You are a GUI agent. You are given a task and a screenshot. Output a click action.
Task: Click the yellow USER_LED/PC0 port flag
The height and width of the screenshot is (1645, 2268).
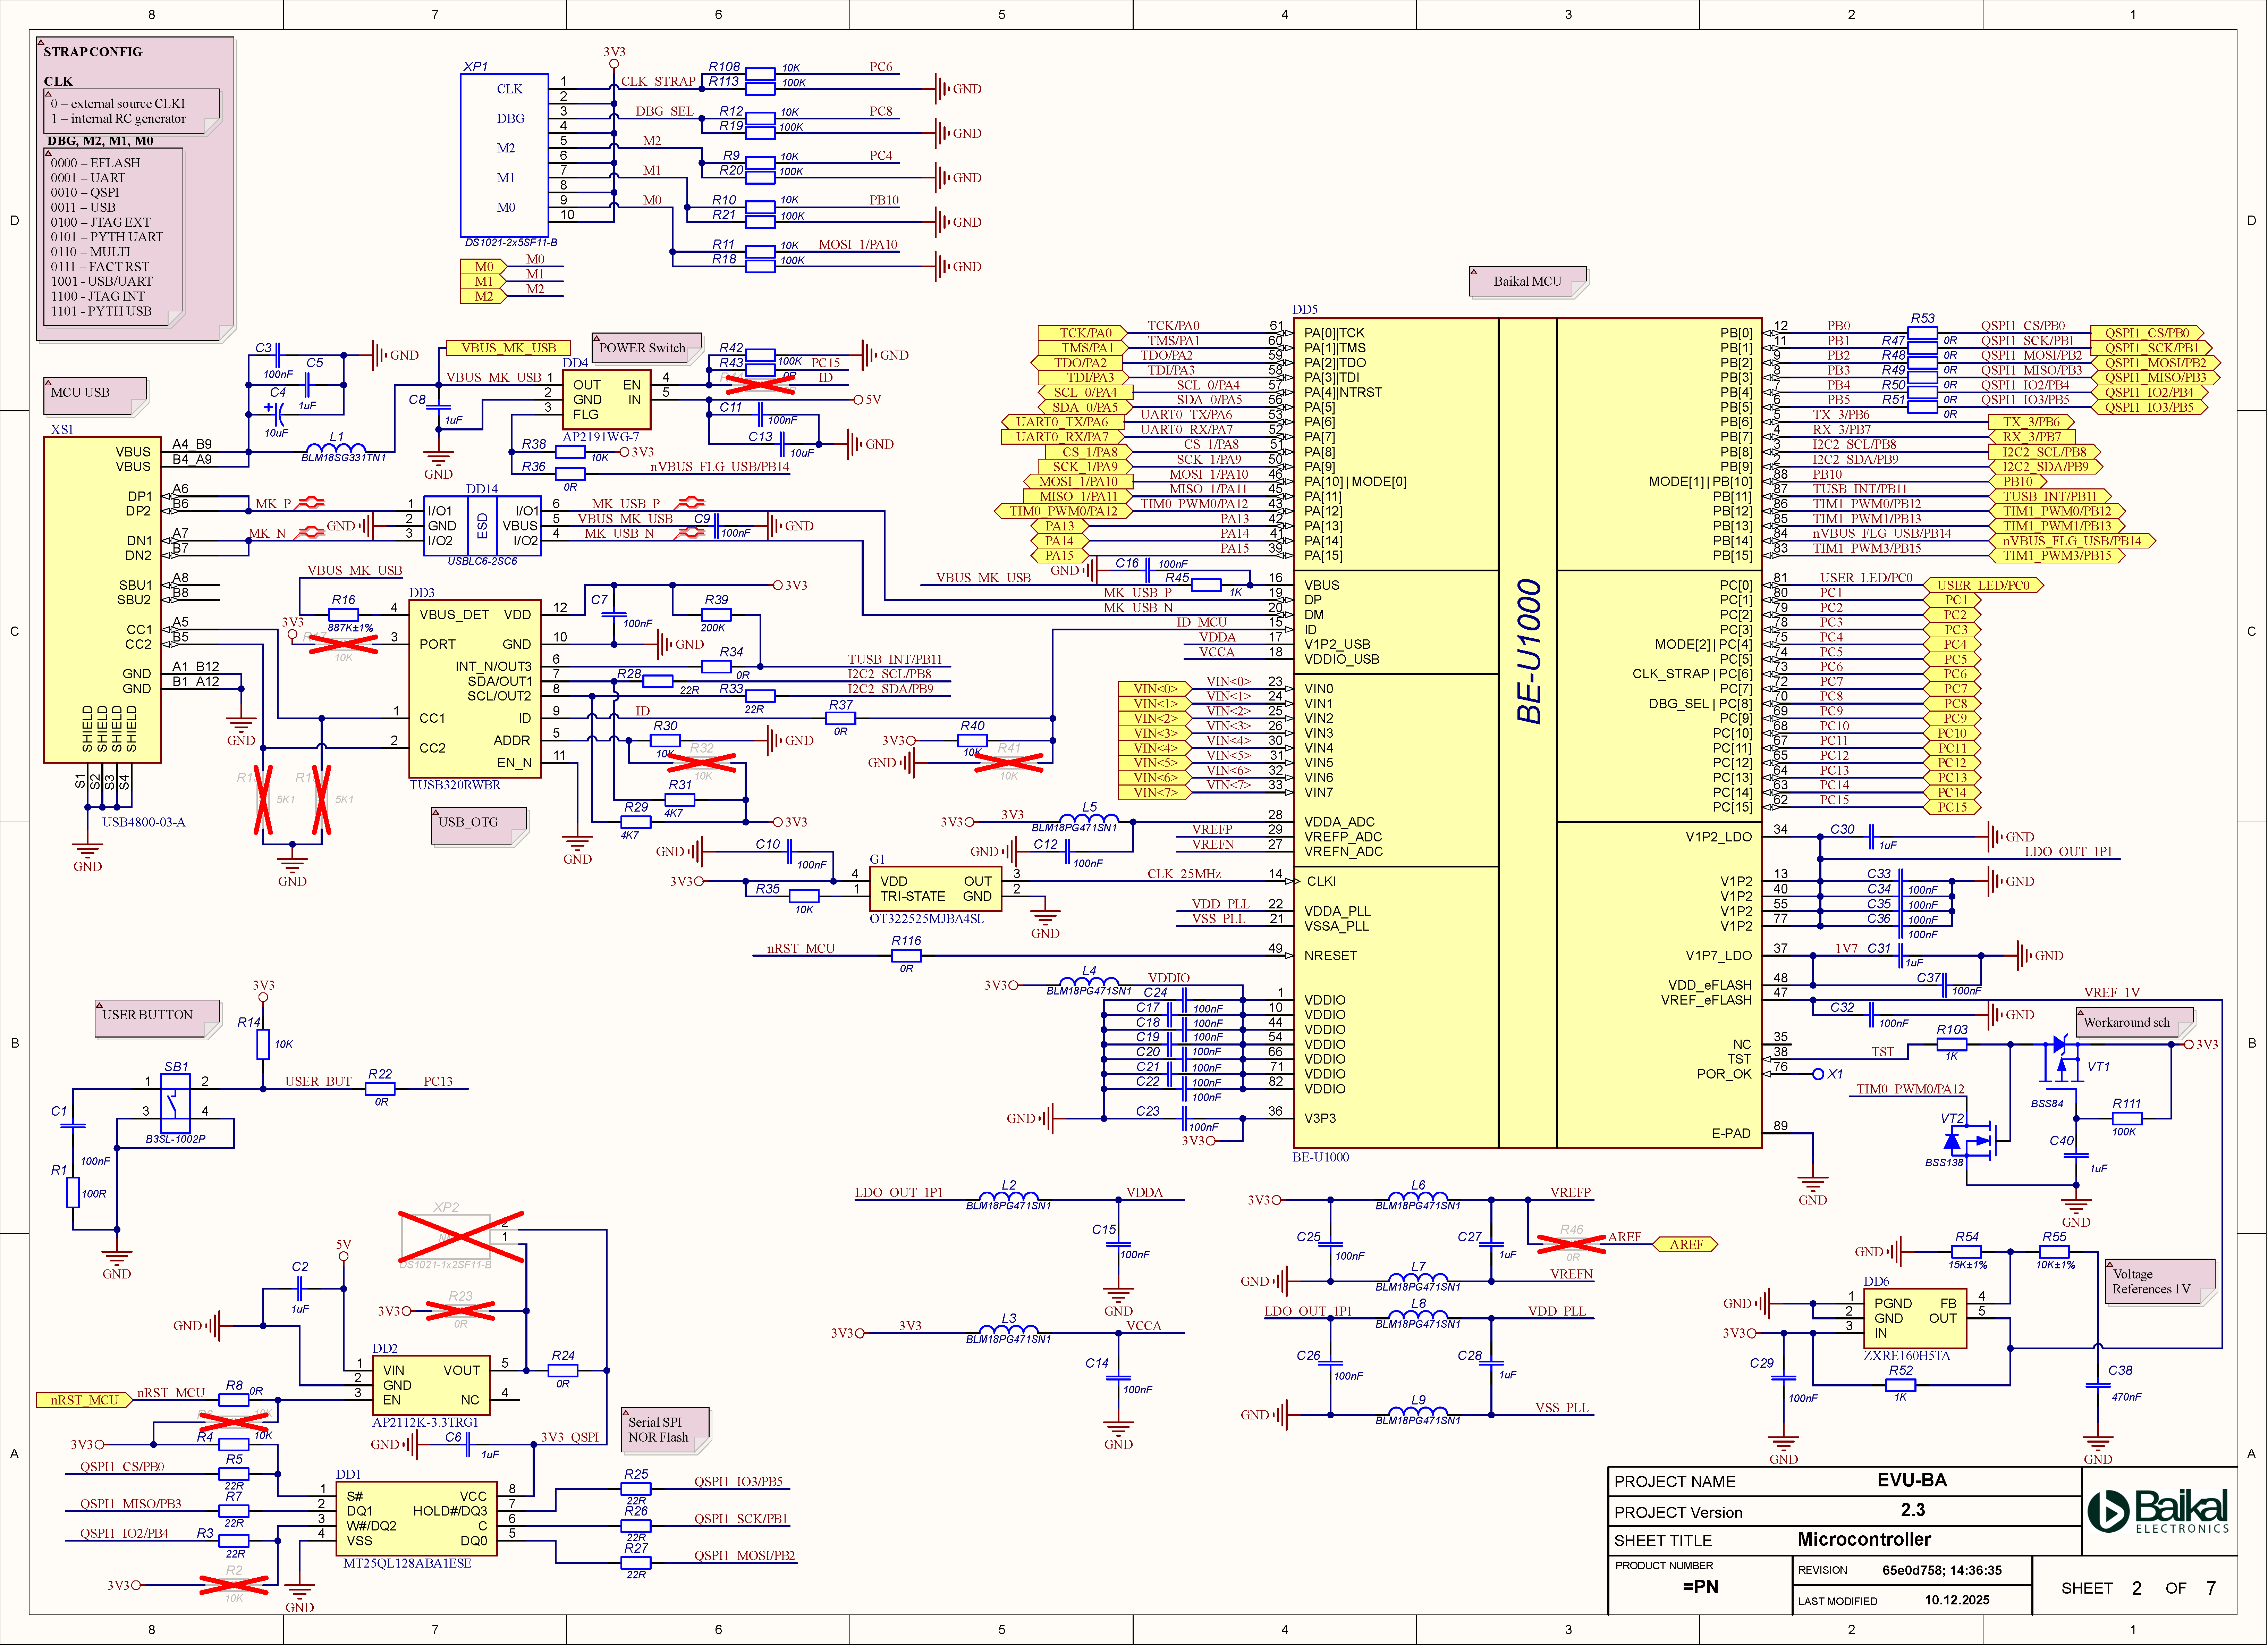pyautogui.click(x=1984, y=585)
